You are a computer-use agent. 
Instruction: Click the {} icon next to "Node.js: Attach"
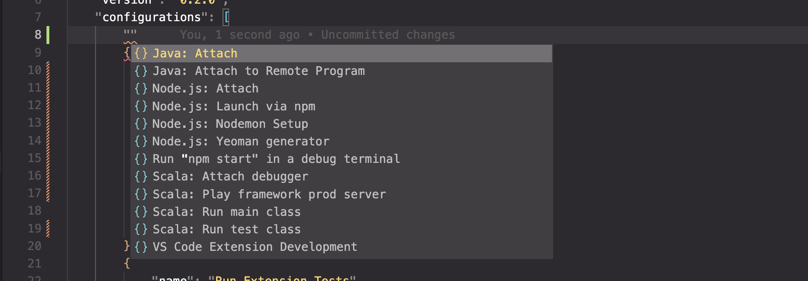click(141, 88)
